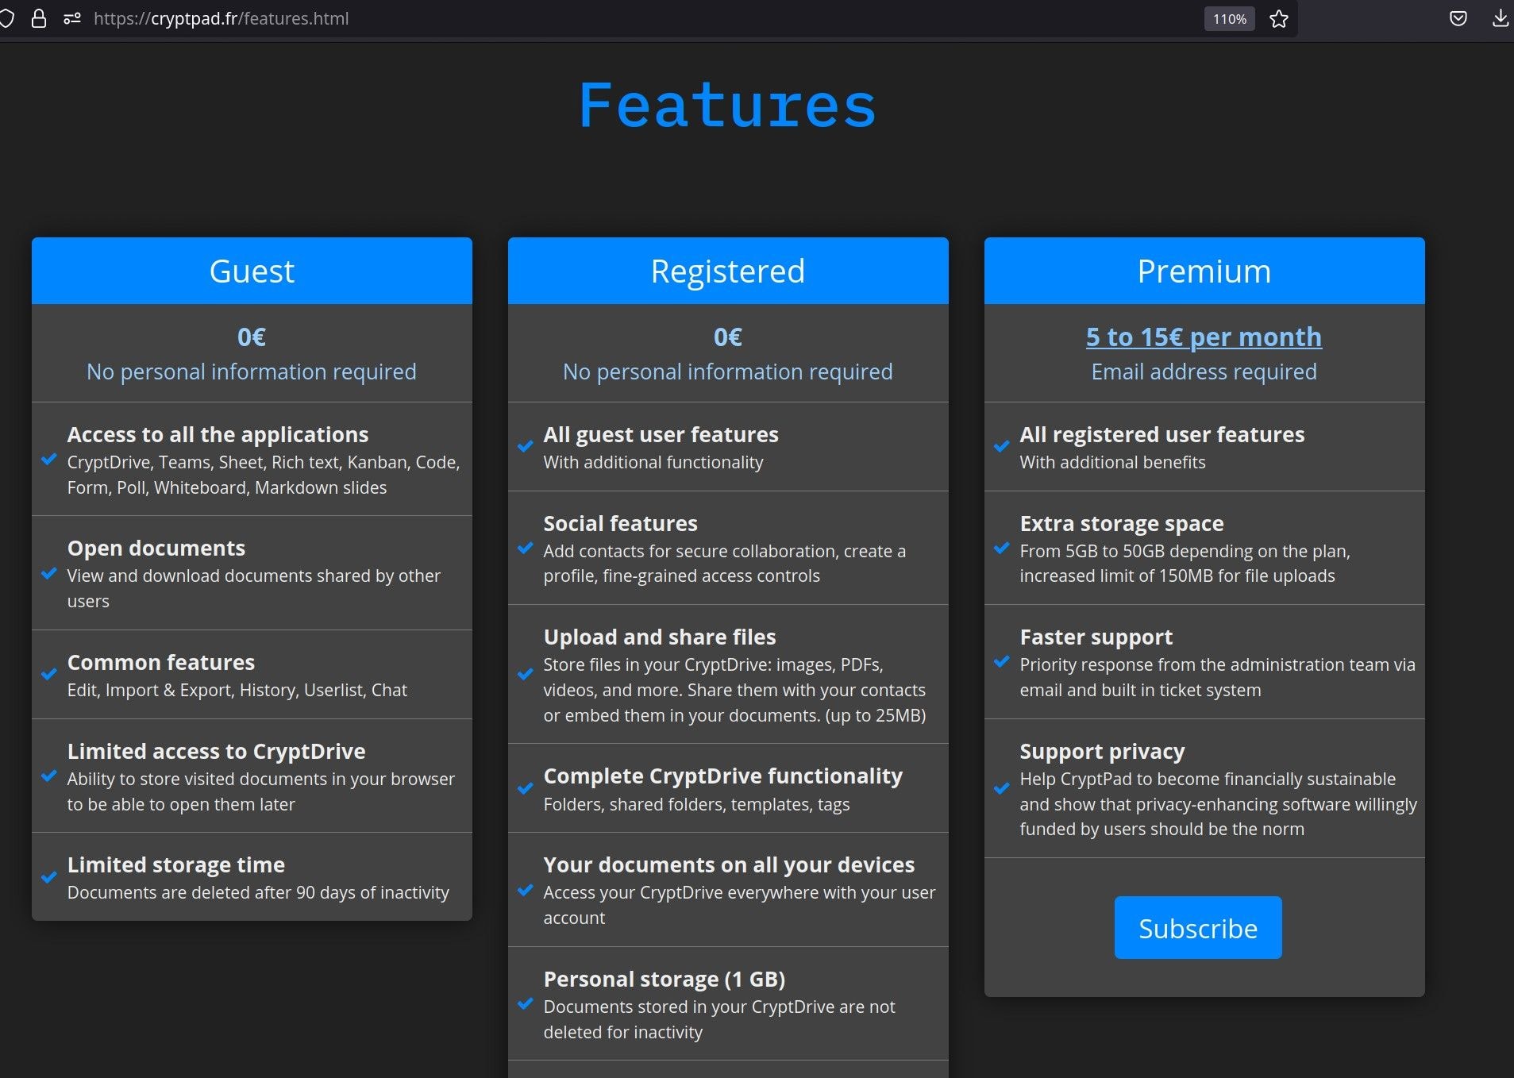This screenshot has height=1078, width=1514.
Task: Click checkmark beside Extra storage space
Action: [x=1002, y=548]
